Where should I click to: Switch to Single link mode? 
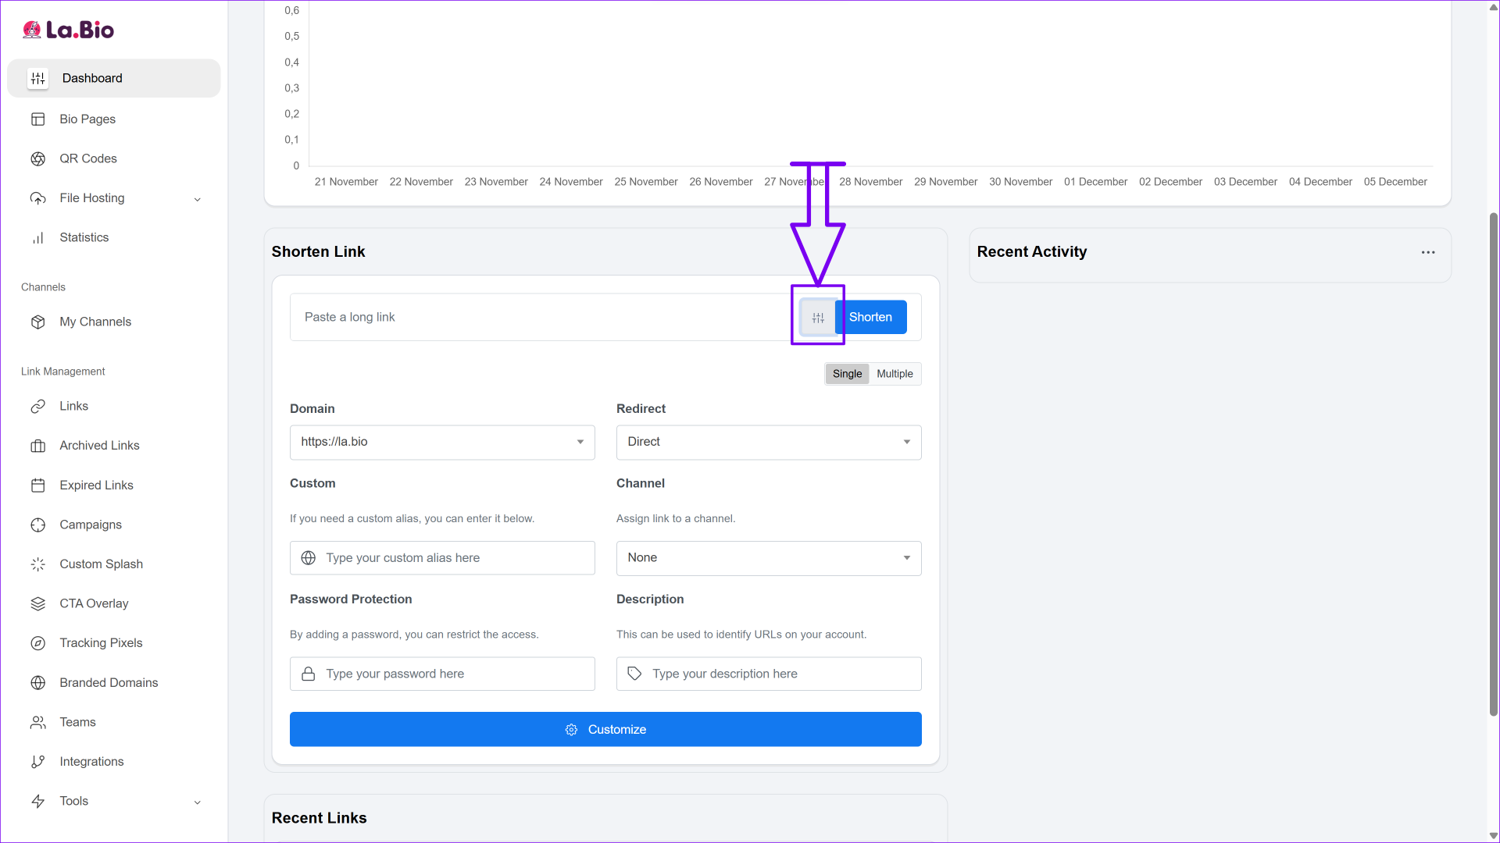(847, 374)
